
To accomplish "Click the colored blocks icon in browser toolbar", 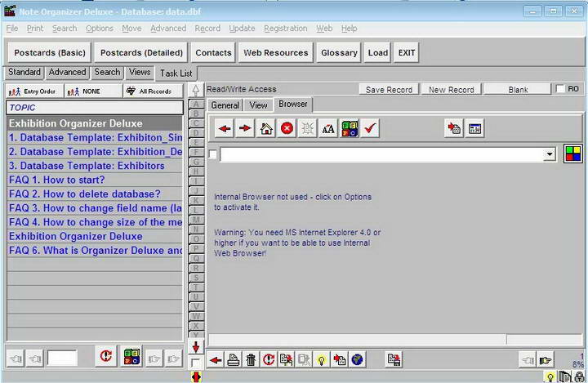I will 350,129.
